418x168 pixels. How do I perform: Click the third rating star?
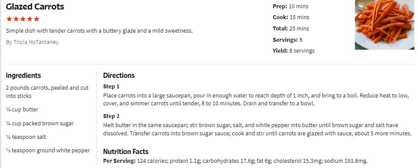pos(23,19)
